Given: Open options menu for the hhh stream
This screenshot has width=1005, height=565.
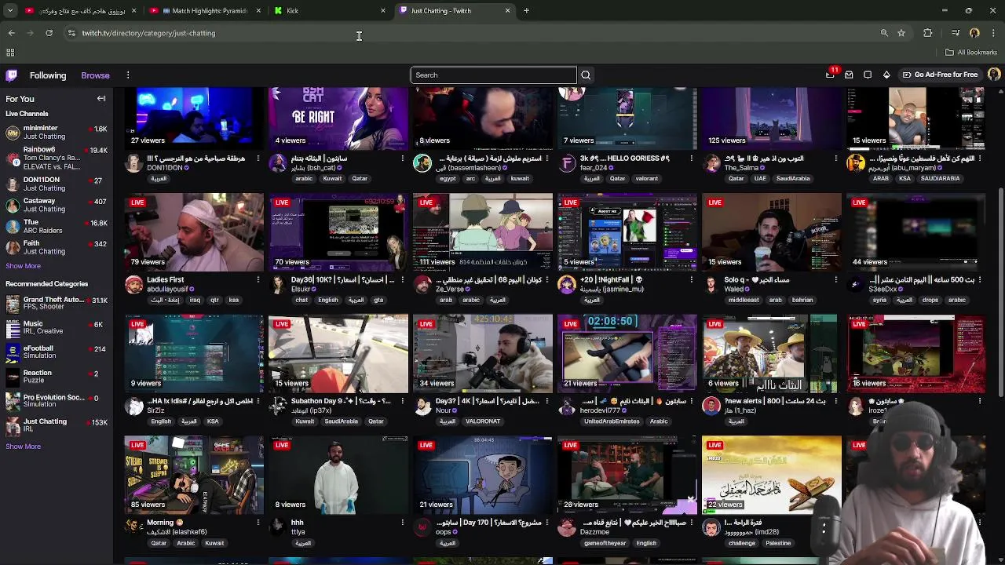Looking at the screenshot, I should [402, 522].
